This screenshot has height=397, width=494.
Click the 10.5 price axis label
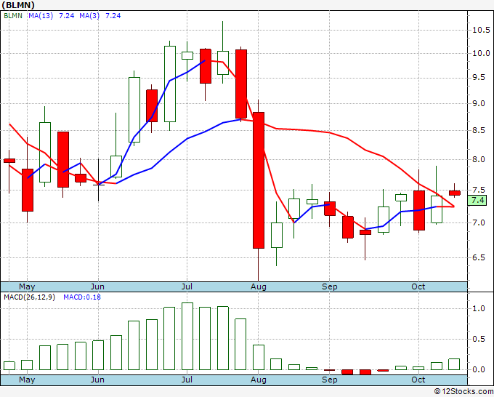[x=481, y=30]
